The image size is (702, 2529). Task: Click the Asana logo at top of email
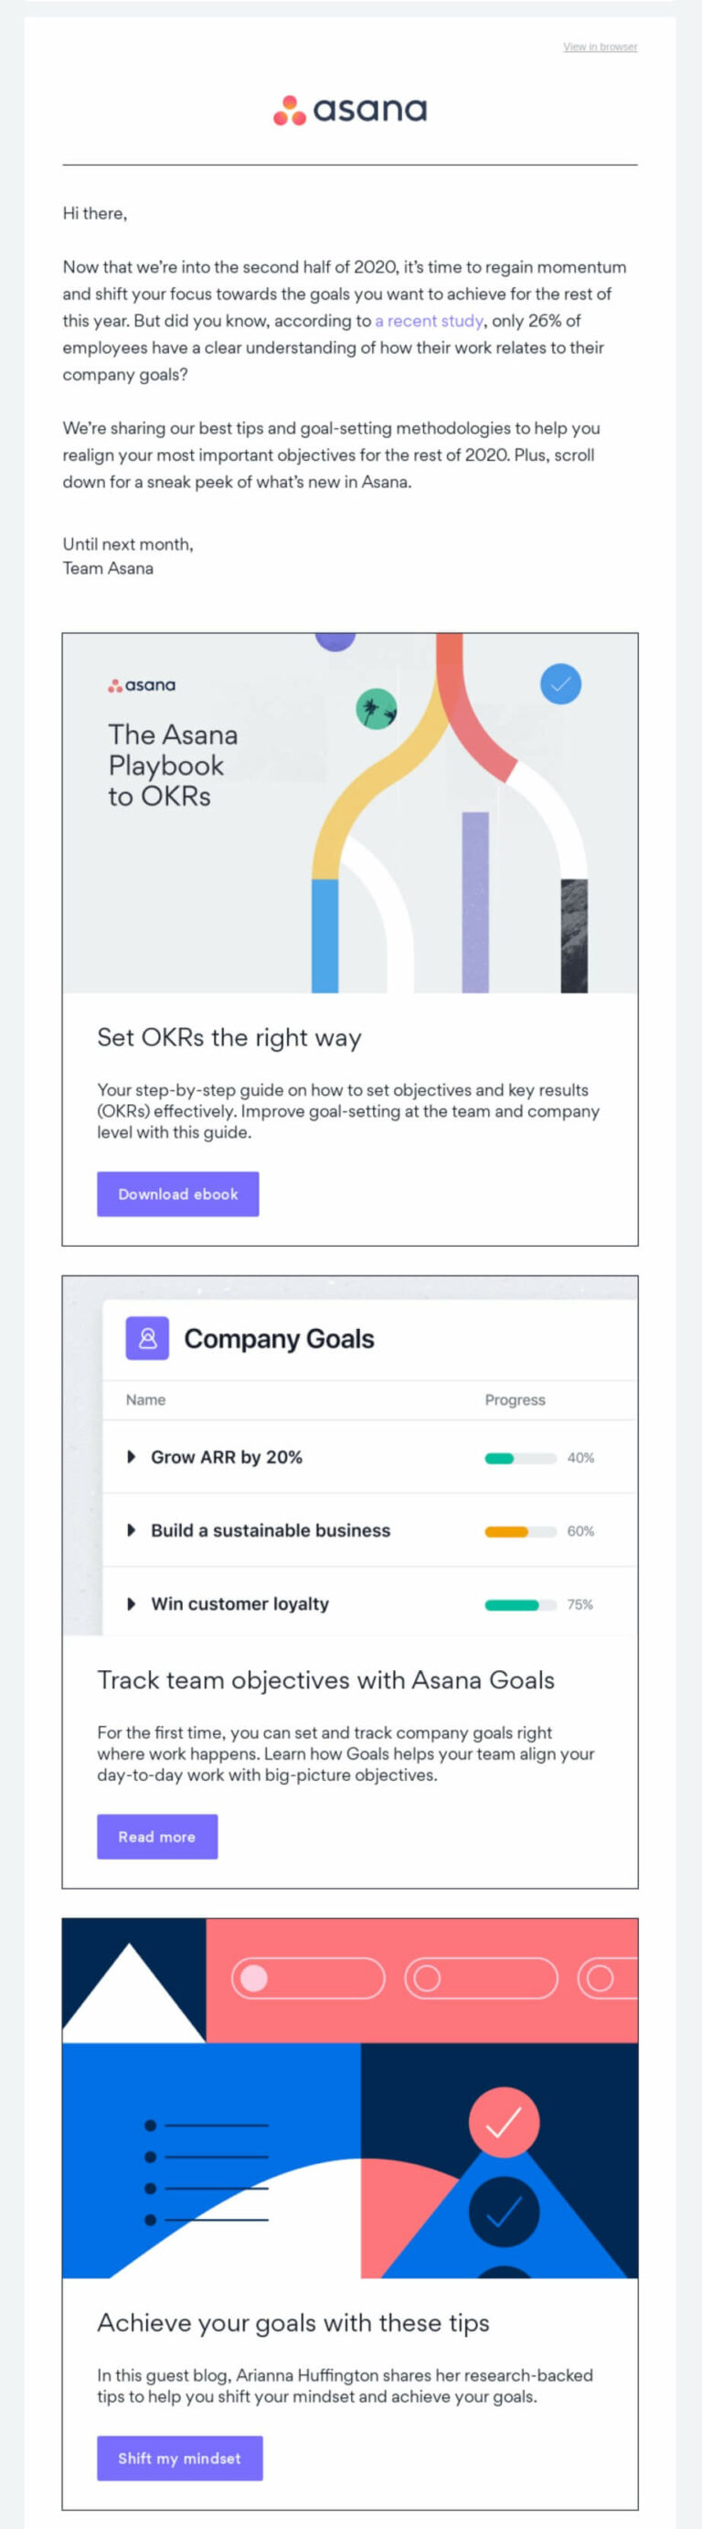coord(350,108)
